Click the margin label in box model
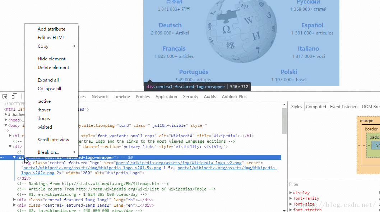380x212 pixels. pyautogui.click(x=366, y=121)
